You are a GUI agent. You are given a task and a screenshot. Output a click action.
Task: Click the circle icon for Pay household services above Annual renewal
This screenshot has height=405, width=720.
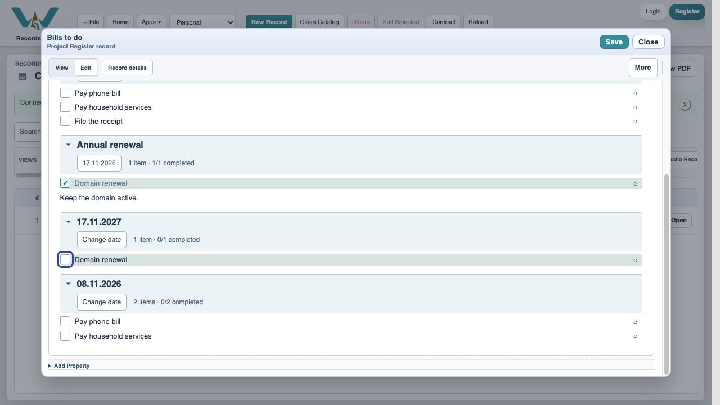(x=635, y=107)
